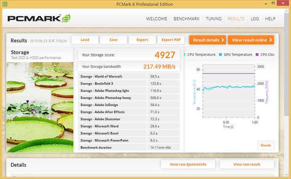Go to the Help tab

click(x=270, y=19)
